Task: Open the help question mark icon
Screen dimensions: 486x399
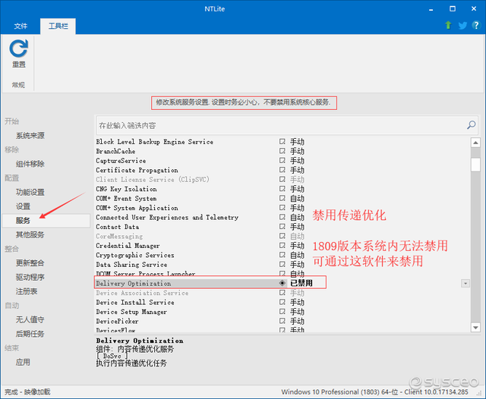Action: click(x=476, y=25)
